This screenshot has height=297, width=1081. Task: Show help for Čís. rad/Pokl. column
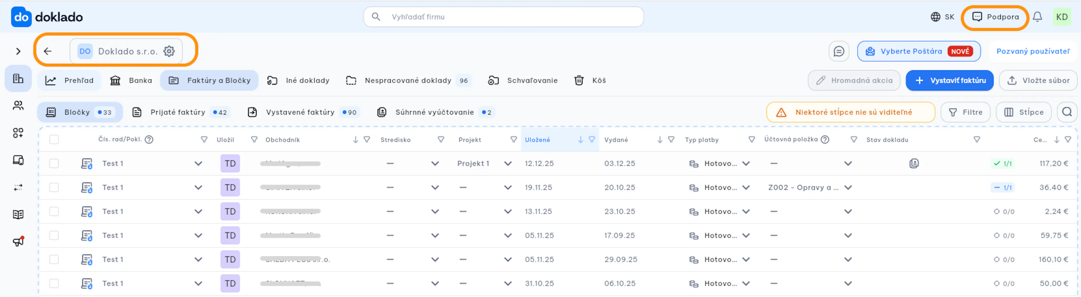149,140
